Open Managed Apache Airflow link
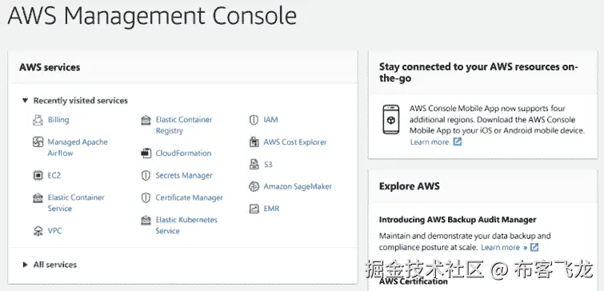Viewport: 604px width, 291px height. (x=78, y=147)
